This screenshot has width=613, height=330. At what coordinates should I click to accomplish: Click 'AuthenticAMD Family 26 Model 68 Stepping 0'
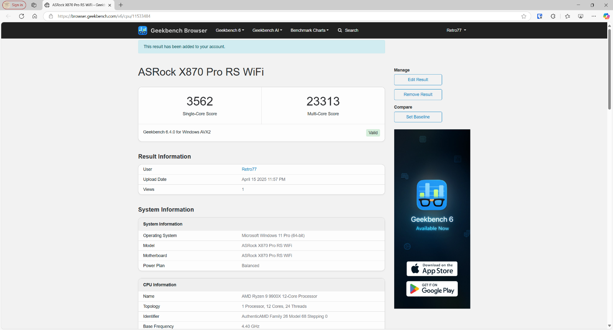coord(285,316)
